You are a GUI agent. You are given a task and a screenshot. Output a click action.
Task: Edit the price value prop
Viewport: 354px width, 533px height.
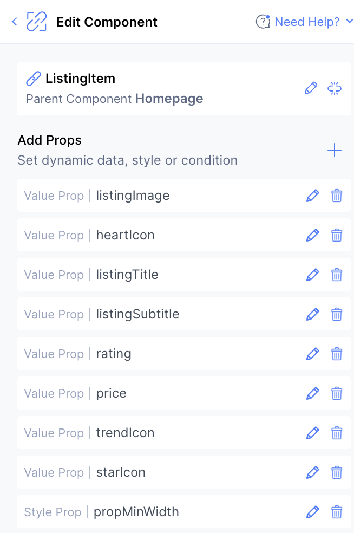click(313, 393)
